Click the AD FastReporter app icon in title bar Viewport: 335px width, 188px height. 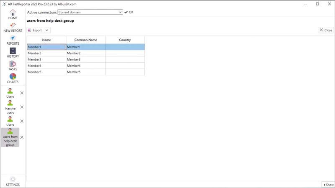(4, 4)
